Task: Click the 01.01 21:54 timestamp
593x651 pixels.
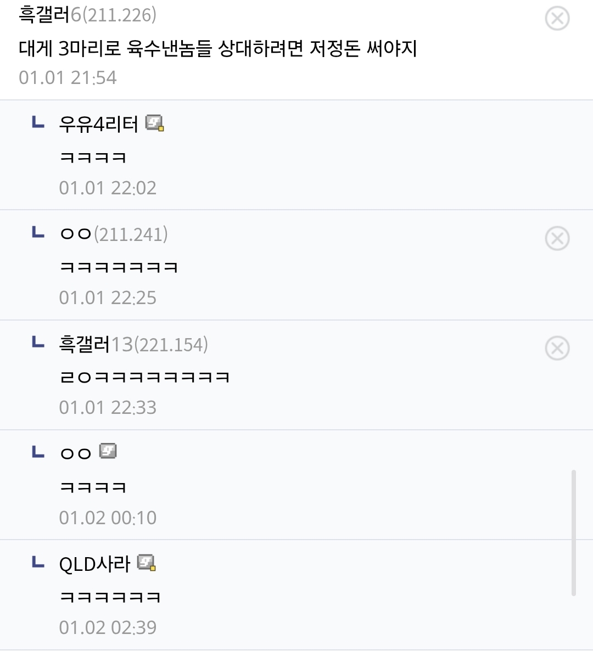Action: pyautogui.click(x=68, y=78)
